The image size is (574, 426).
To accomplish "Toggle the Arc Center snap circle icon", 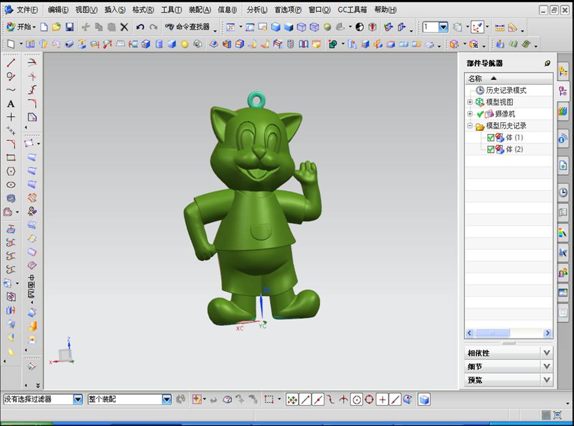I will pyautogui.click(x=357, y=399).
